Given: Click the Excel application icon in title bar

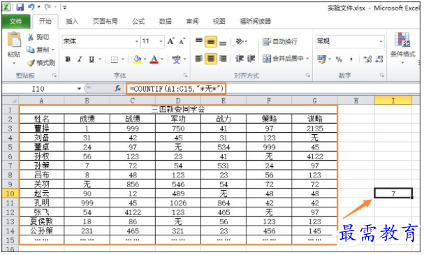Looking at the screenshot, I should pos(6,7).
